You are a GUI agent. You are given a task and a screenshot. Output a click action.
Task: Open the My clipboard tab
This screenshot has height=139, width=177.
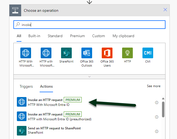(123, 36)
